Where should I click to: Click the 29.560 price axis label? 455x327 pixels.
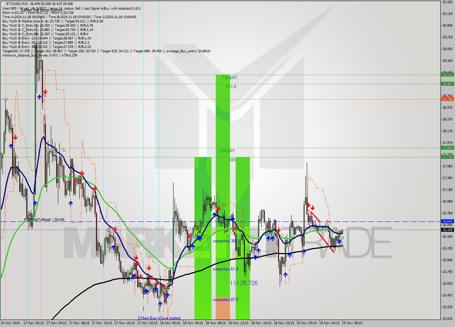pyautogui.click(x=447, y=49)
